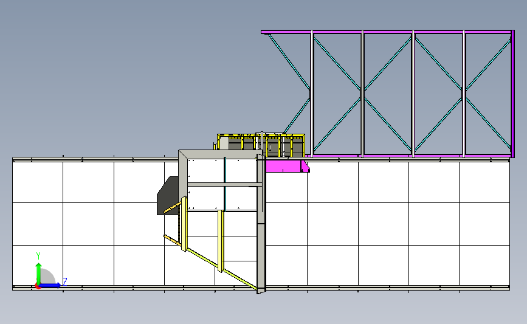The height and width of the screenshot is (324, 527).
Task: Select the yellow cabinet assembly on the panel wall
Action: coord(261,145)
